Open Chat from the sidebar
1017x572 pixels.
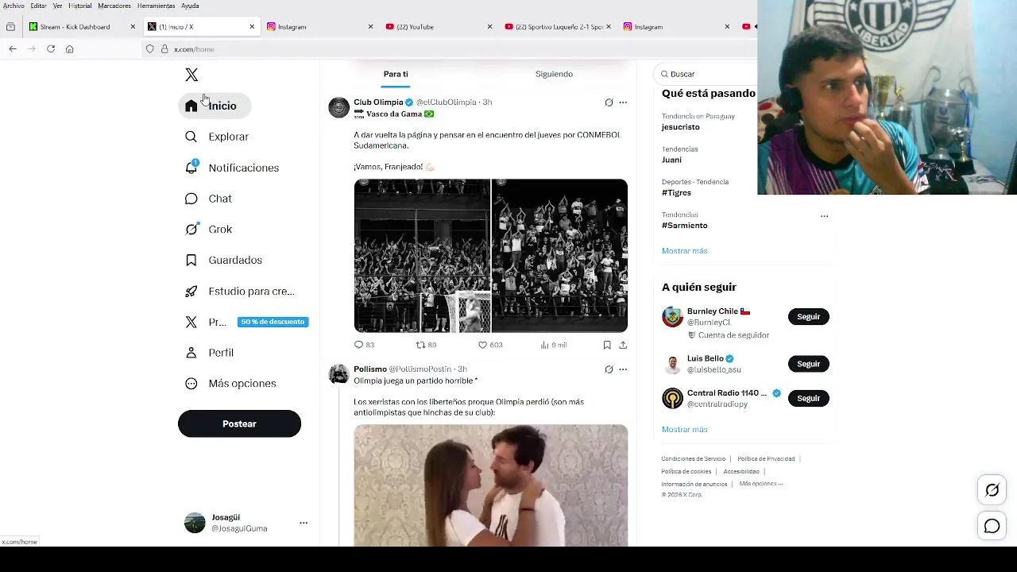[x=208, y=199]
